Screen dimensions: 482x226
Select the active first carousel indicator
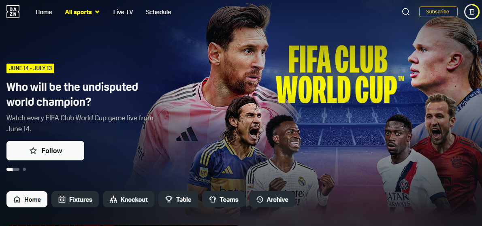pyautogui.click(x=13, y=169)
